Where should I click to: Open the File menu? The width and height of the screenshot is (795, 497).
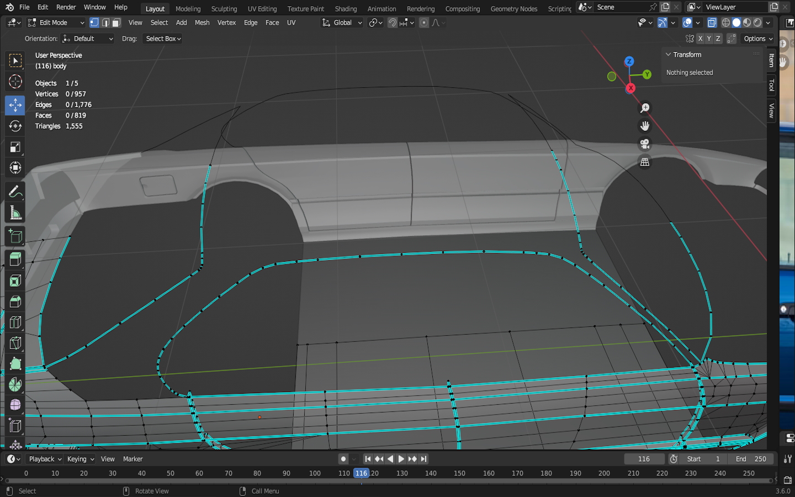(24, 7)
